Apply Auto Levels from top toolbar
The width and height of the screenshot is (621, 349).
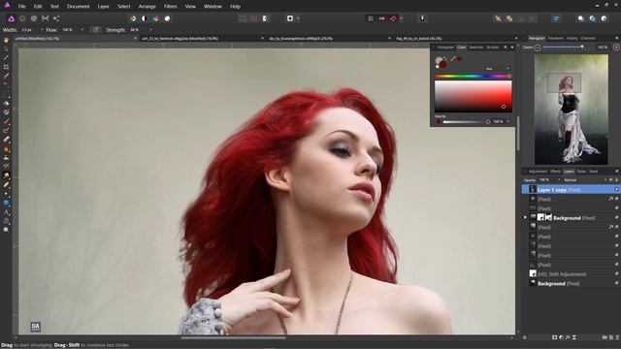pos(133,18)
